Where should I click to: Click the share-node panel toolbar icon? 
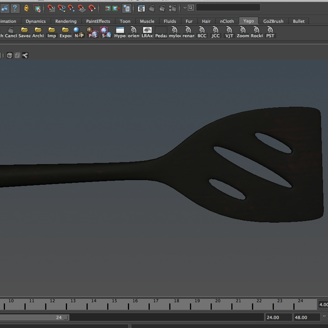tap(25, 55)
